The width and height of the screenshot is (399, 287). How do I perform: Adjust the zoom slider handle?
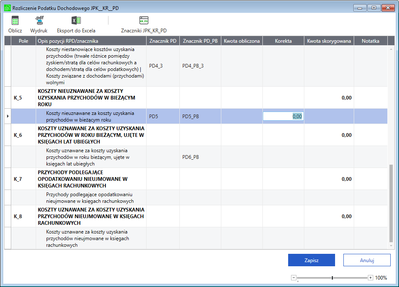point(332,278)
